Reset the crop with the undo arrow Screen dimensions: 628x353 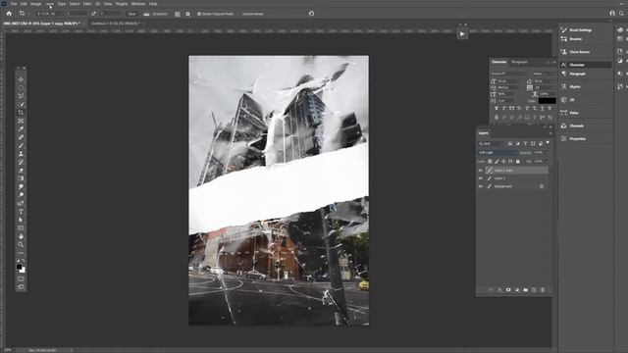coord(311,13)
